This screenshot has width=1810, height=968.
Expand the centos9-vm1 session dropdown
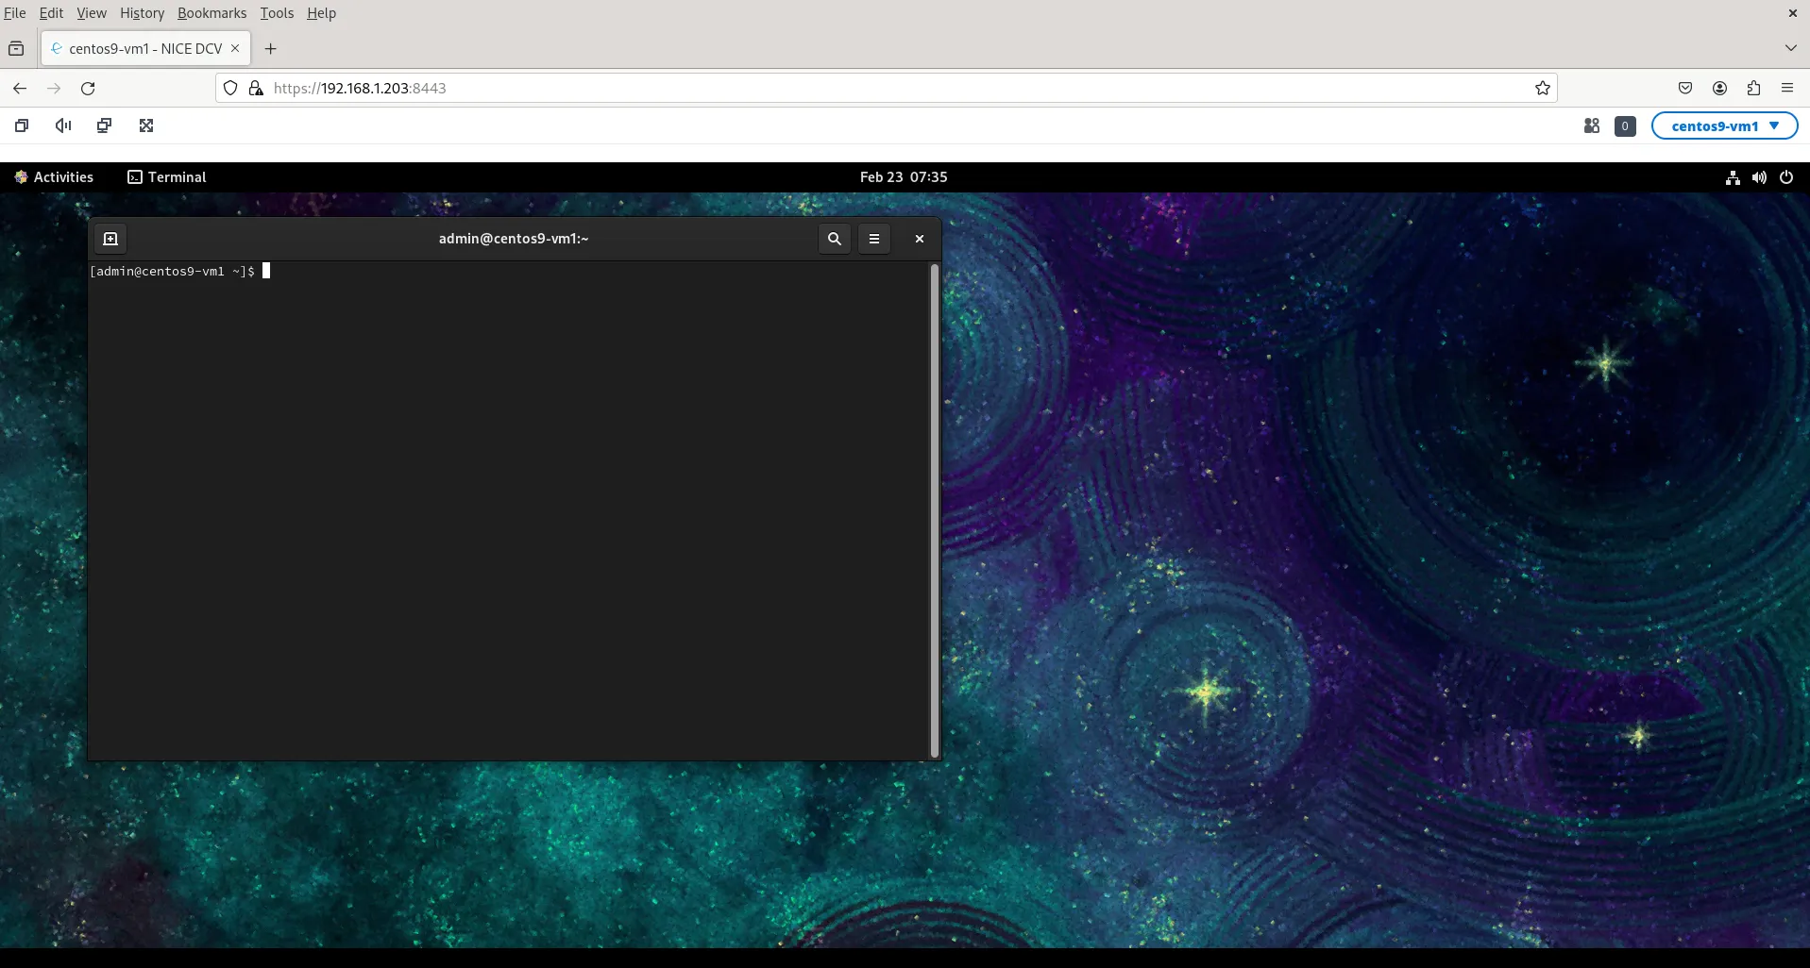click(x=1724, y=125)
